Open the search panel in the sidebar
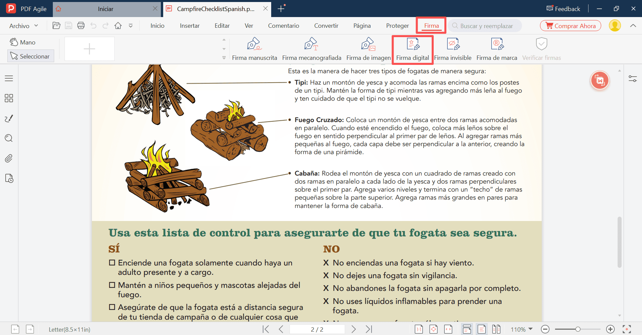Screen dimensions: 642x335 click(9, 138)
